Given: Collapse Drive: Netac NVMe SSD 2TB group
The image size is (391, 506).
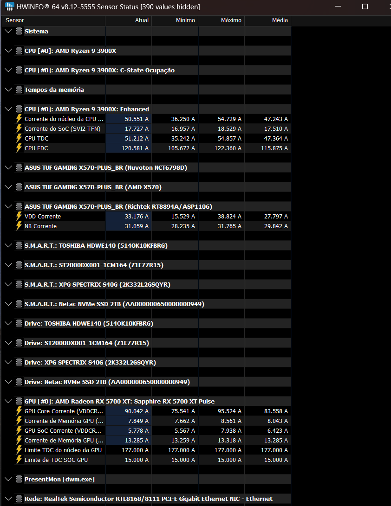Looking at the screenshot, I should (x=8, y=382).
